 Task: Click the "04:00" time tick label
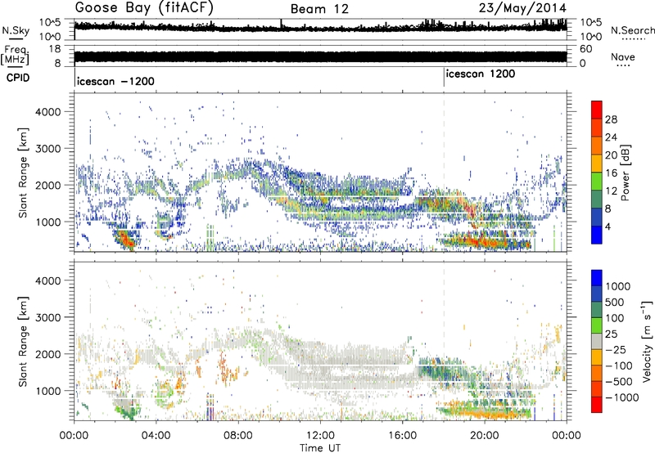coord(156,436)
